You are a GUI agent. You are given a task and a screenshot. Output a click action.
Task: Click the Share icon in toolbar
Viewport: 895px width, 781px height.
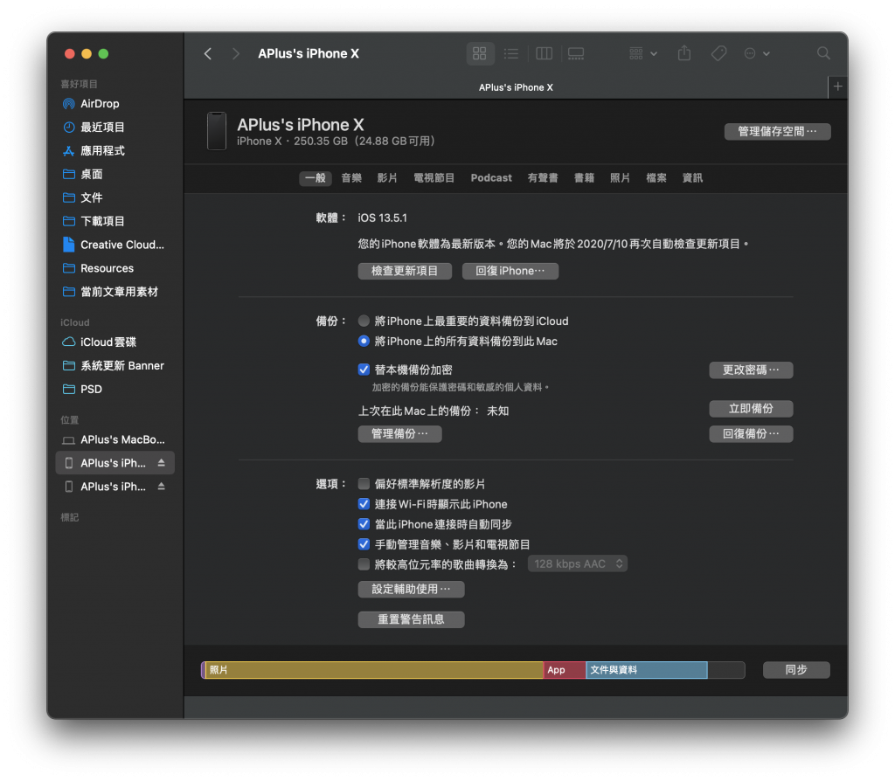pyautogui.click(x=684, y=53)
